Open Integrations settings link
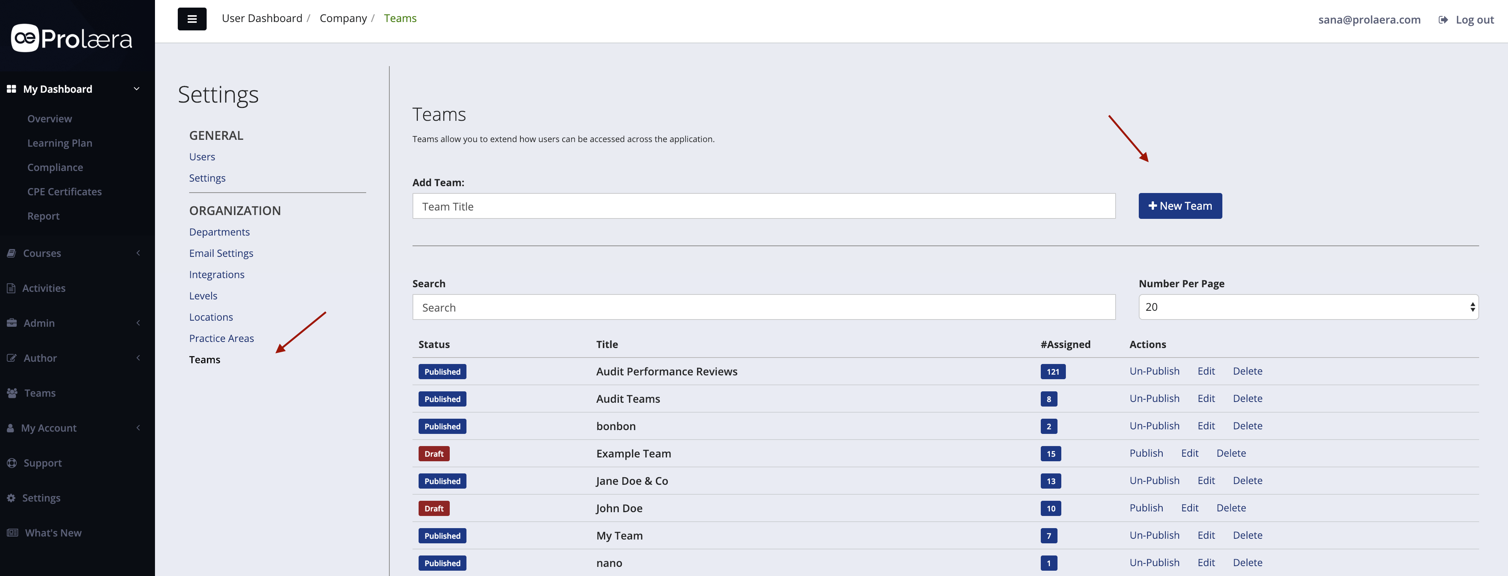Viewport: 1508px width, 576px height. 217,275
